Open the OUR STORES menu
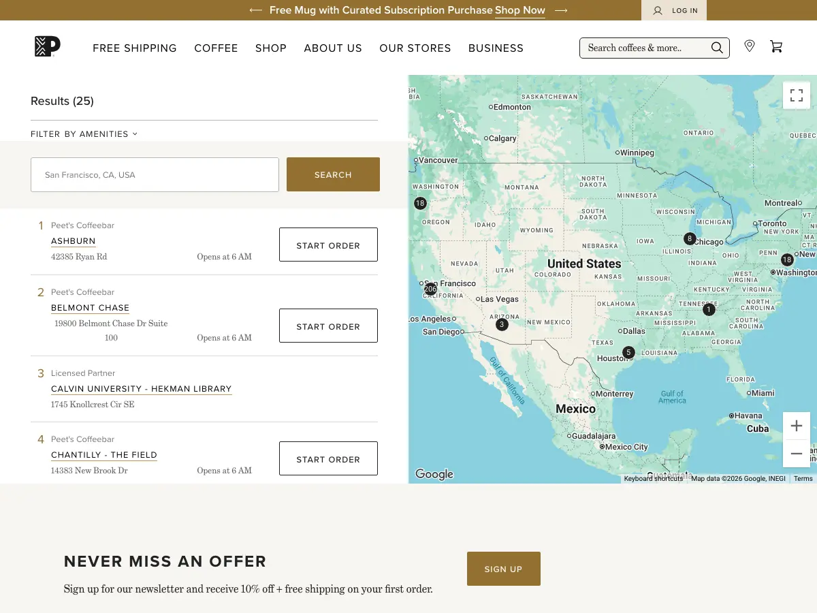The width and height of the screenshot is (817, 613). point(415,48)
